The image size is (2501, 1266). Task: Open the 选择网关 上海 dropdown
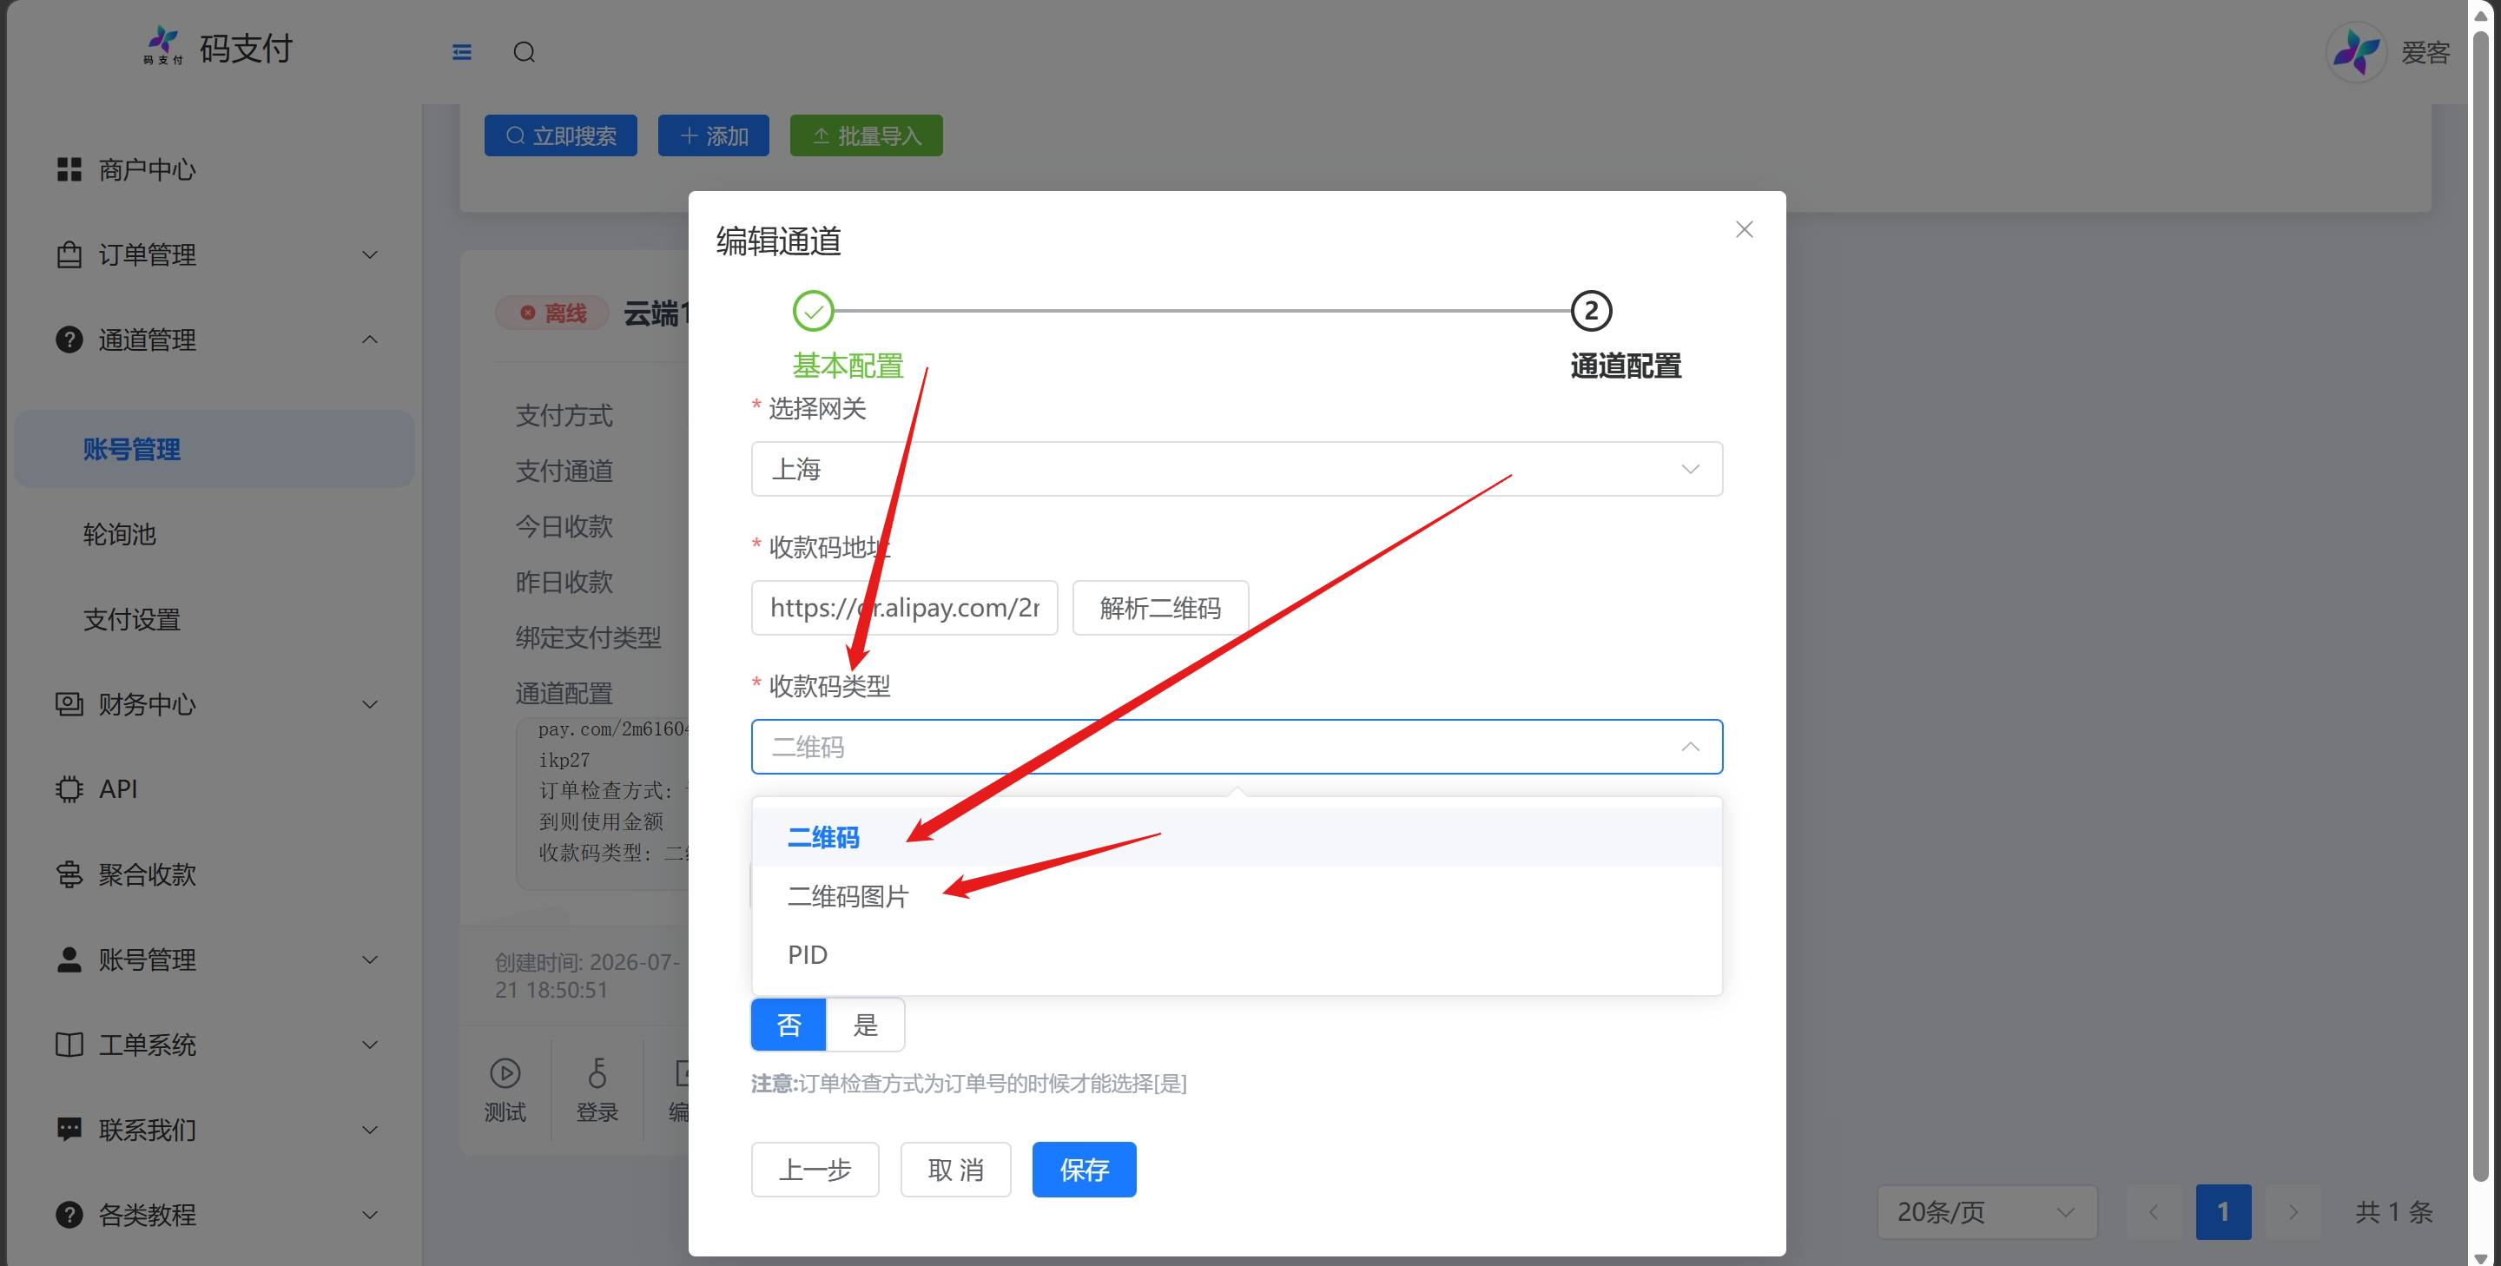[1236, 469]
